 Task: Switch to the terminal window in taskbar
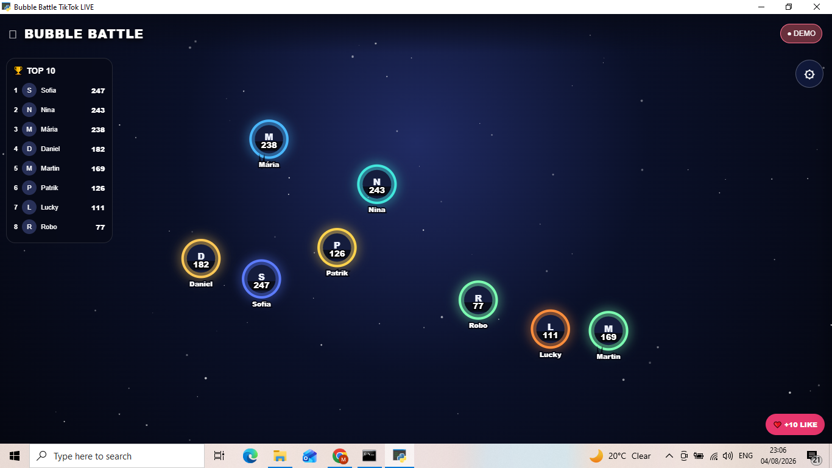pyautogui.click(x=369, y=456)
